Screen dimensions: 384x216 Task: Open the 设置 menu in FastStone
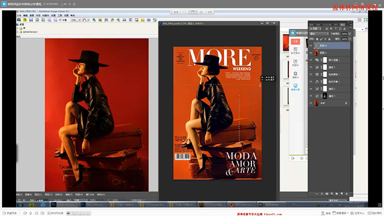67,15
